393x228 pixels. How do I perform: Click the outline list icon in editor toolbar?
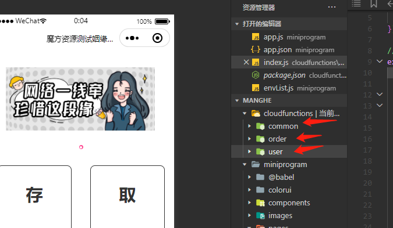356,3
